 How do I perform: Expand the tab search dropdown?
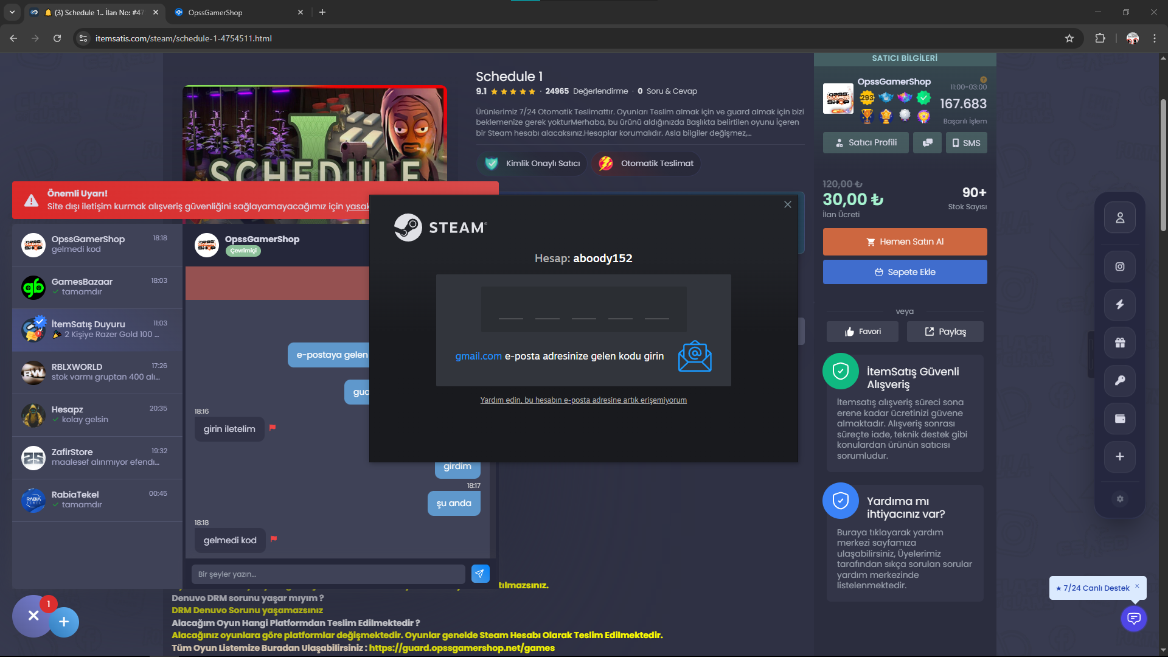12,12
